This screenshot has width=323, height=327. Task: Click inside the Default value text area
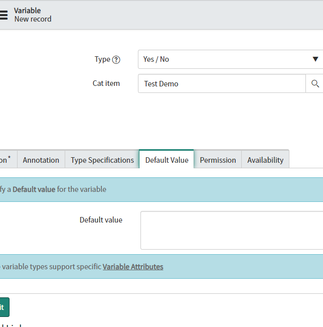tap(232, 230)
